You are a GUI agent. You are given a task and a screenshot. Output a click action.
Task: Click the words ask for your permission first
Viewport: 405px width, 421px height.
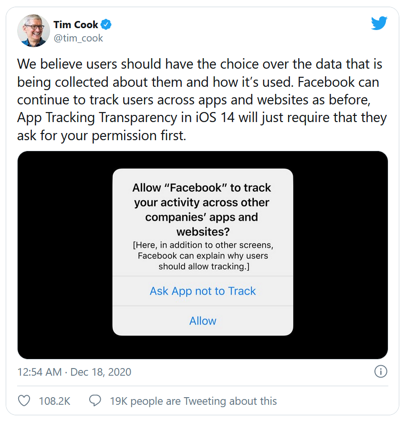click(102, 135)
